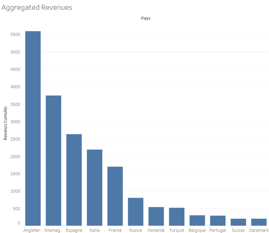Click the 'Aggregated Revenues' chart title
Image resolution: width=269 pixels, height=233 pixels.
(x=37, y=8)
